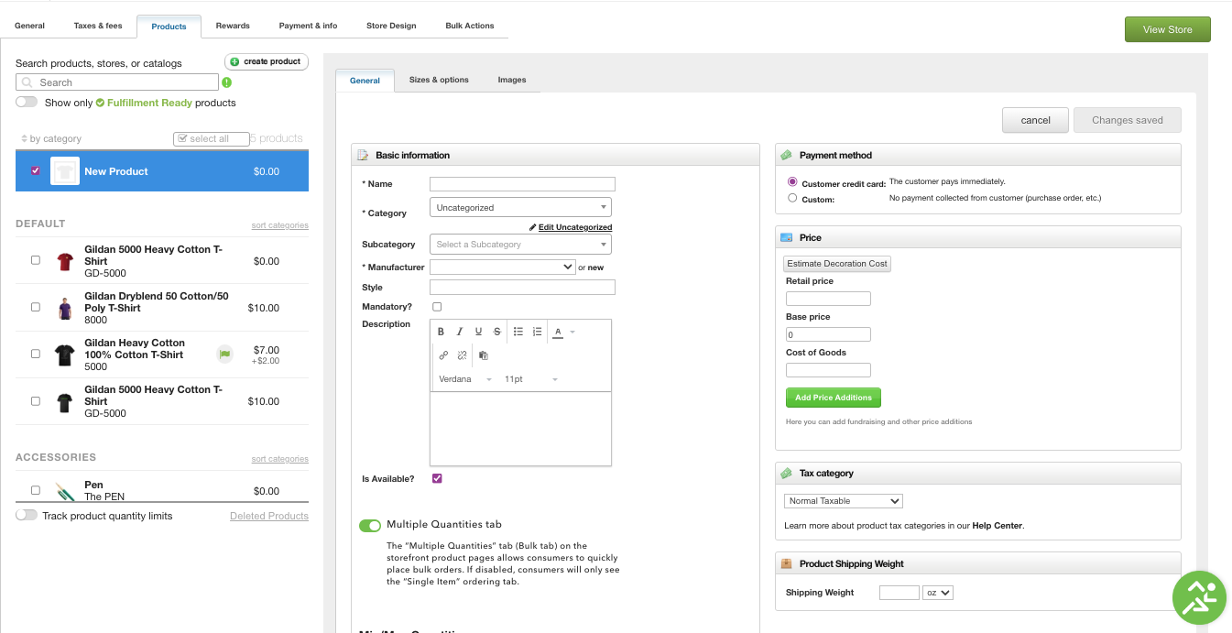
Task: Open the Payment & info tab
Action: tap(308, 26)
